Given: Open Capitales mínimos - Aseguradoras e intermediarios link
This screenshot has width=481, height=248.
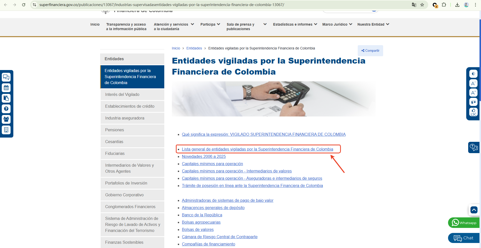Looking at the screenshot, I should (x=252, y=178).
